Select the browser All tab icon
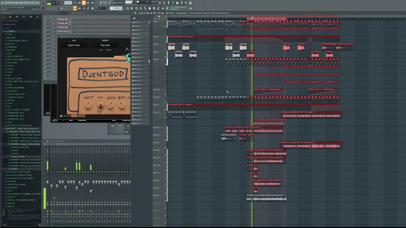 (3, 16)
